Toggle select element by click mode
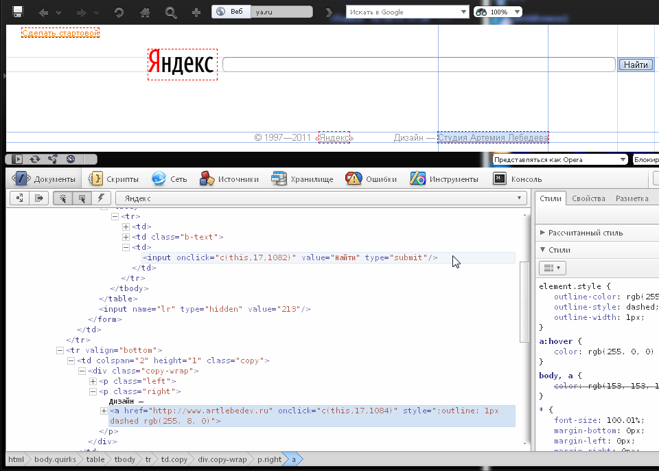This screenshot has width=659, height=471. (63, 198)
